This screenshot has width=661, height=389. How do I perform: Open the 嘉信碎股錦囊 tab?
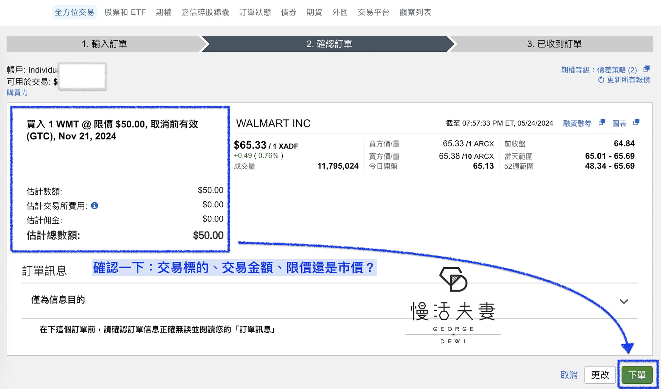tap(205, 12)
